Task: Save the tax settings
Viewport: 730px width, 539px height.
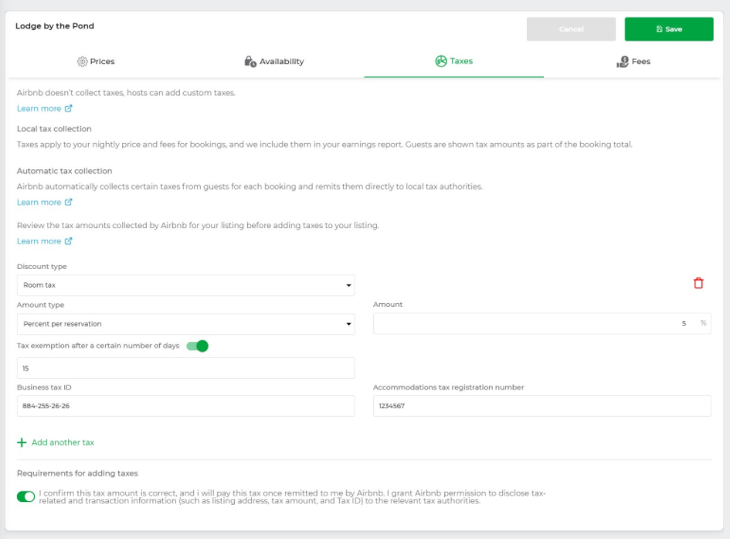Action: pos(668,29)
